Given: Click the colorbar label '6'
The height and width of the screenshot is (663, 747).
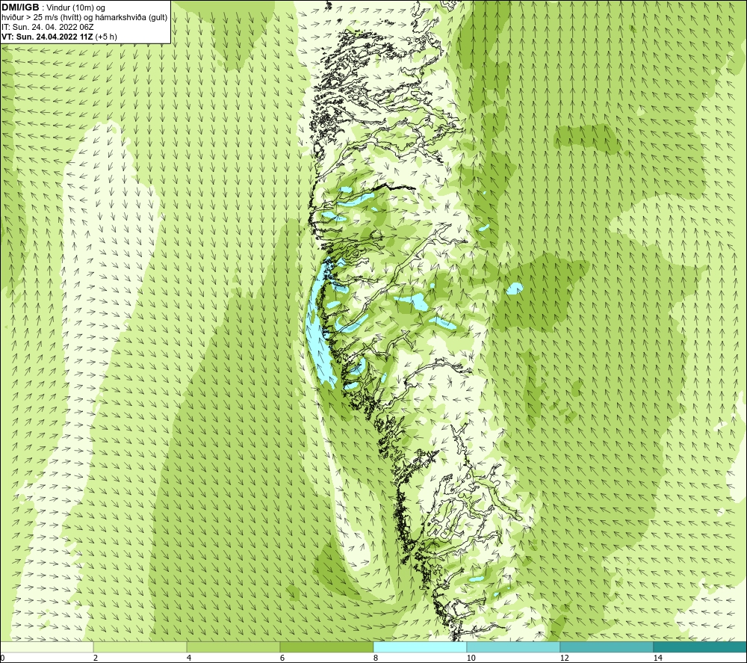Looking at the screenshot, I should [282, 659].
